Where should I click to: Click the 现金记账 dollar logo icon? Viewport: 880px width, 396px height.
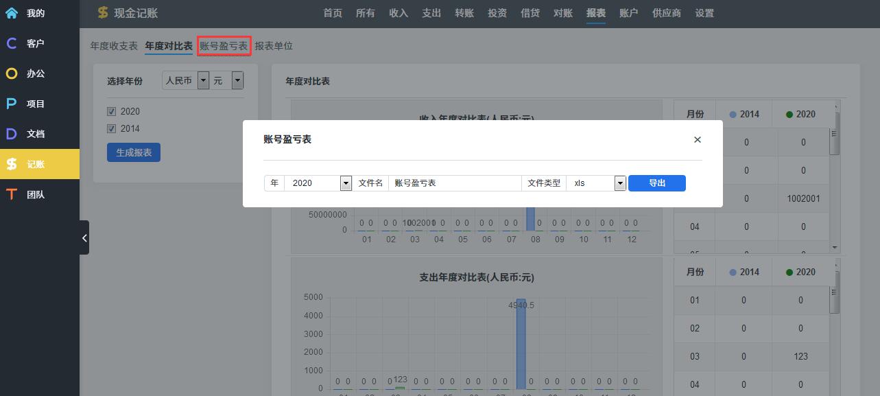tap(103, 13)
